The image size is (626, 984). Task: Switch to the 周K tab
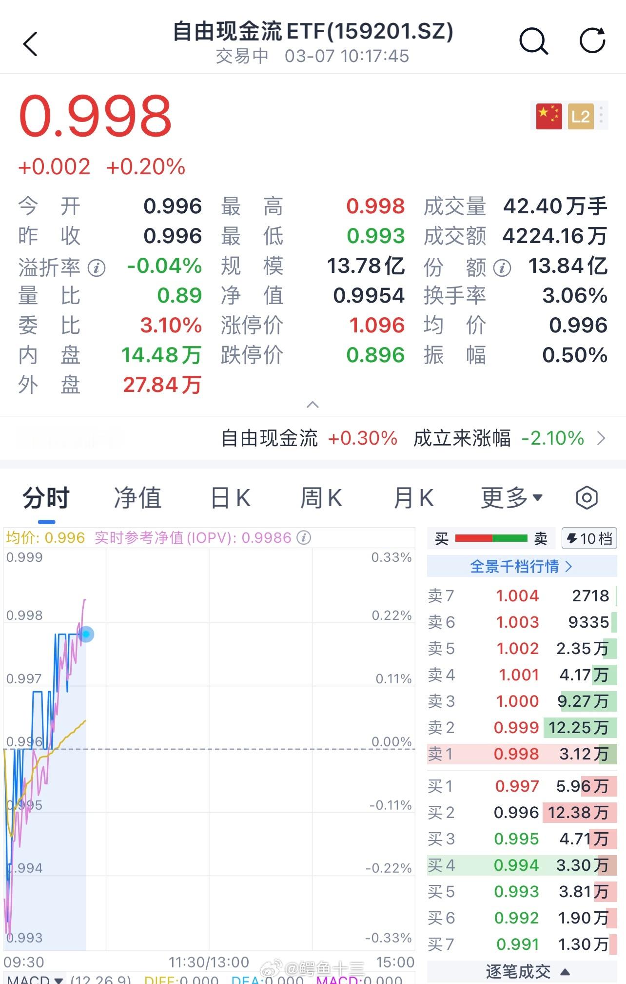point(321,498)
